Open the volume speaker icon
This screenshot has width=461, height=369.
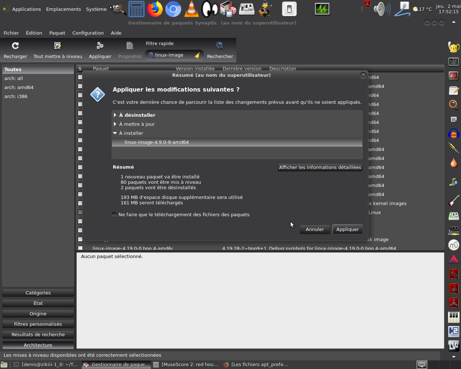coord(381,9)
